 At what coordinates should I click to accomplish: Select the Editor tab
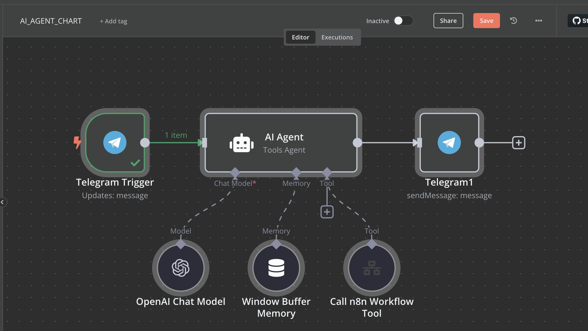(300, 37)
